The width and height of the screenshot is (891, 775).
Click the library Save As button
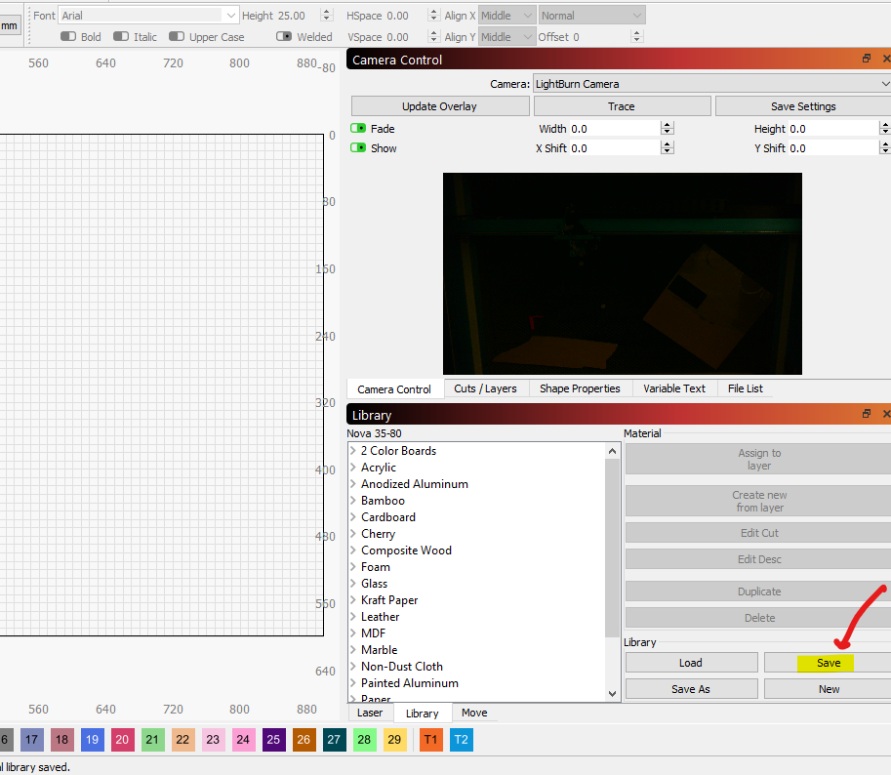pos(691,689)
